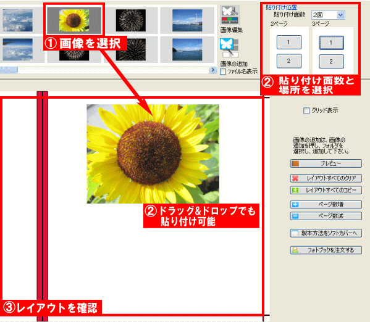The width and height of the screenshot is (370, 322).
Task: Click the red X clear icon
Action: point(295,178)
